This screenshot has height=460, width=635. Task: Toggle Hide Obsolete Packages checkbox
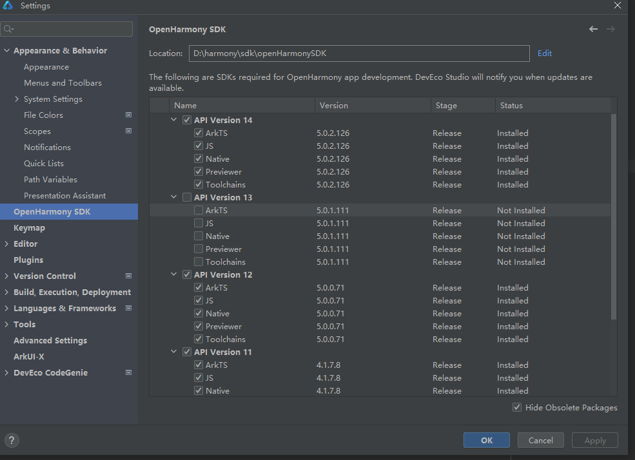(x=517, y=407)
